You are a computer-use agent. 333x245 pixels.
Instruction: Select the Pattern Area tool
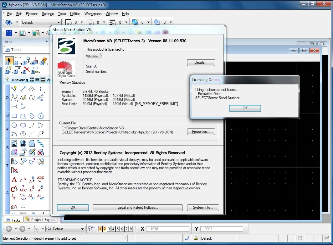point(32,144)
